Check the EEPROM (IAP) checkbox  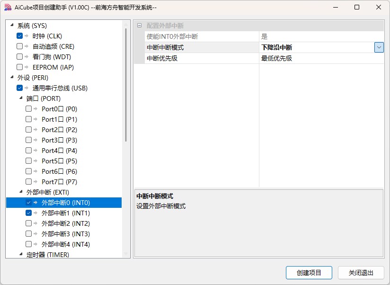coord(20,67)
